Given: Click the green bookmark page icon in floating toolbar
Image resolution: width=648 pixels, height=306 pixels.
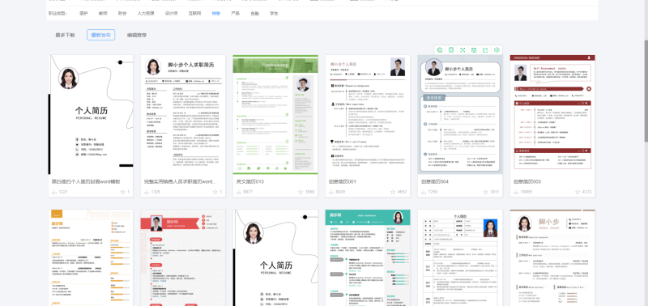Looking at the screenshot, I should pyautogui.click(x=451, y=50).
